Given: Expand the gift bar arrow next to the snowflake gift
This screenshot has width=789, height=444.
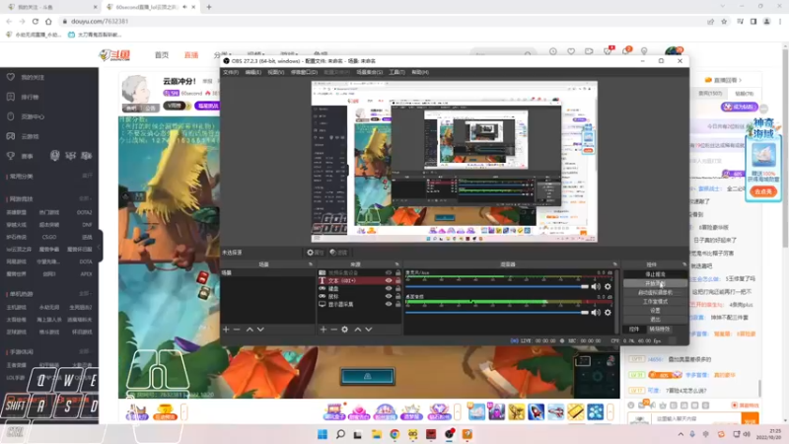Looking at the screenshot, I should 610,411.
